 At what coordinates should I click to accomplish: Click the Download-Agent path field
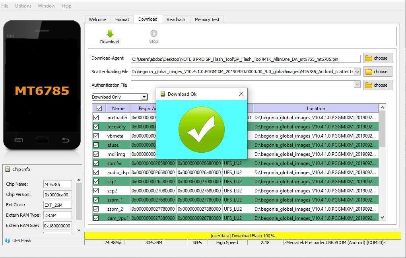[x=245, y=59]
